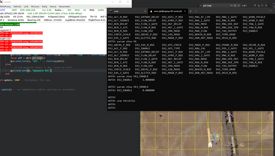Click the next match down-arrow in search bar

click(259, 5)
